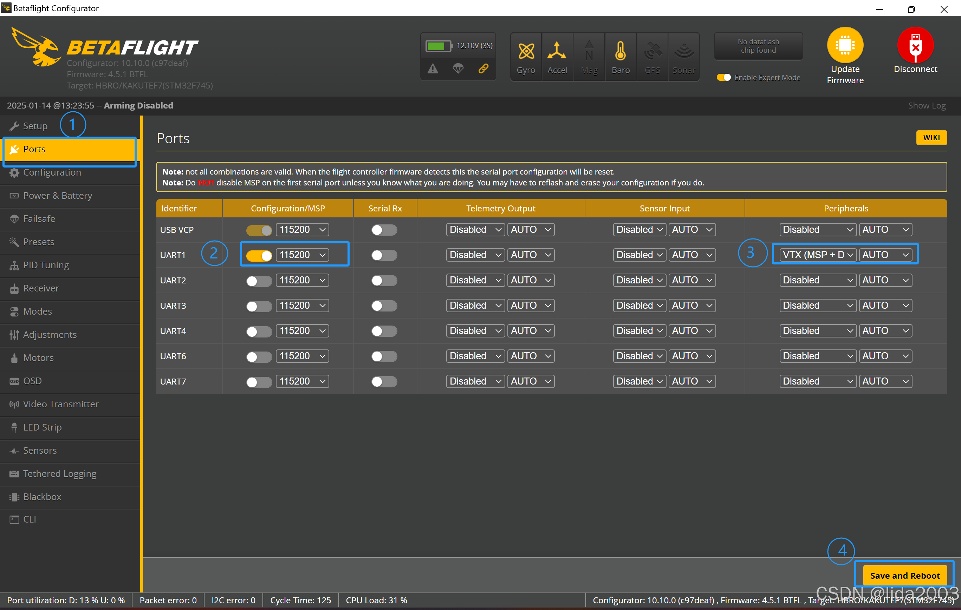Click the LED Strip tab icon
Viewport: 961px width, 610px height.
tap(14, 428)
